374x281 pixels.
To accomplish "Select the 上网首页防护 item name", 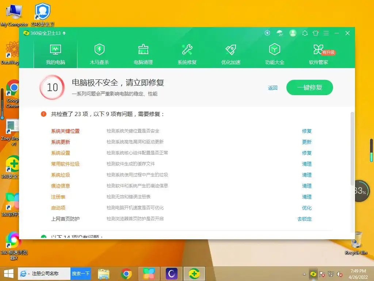I will 65,219.
